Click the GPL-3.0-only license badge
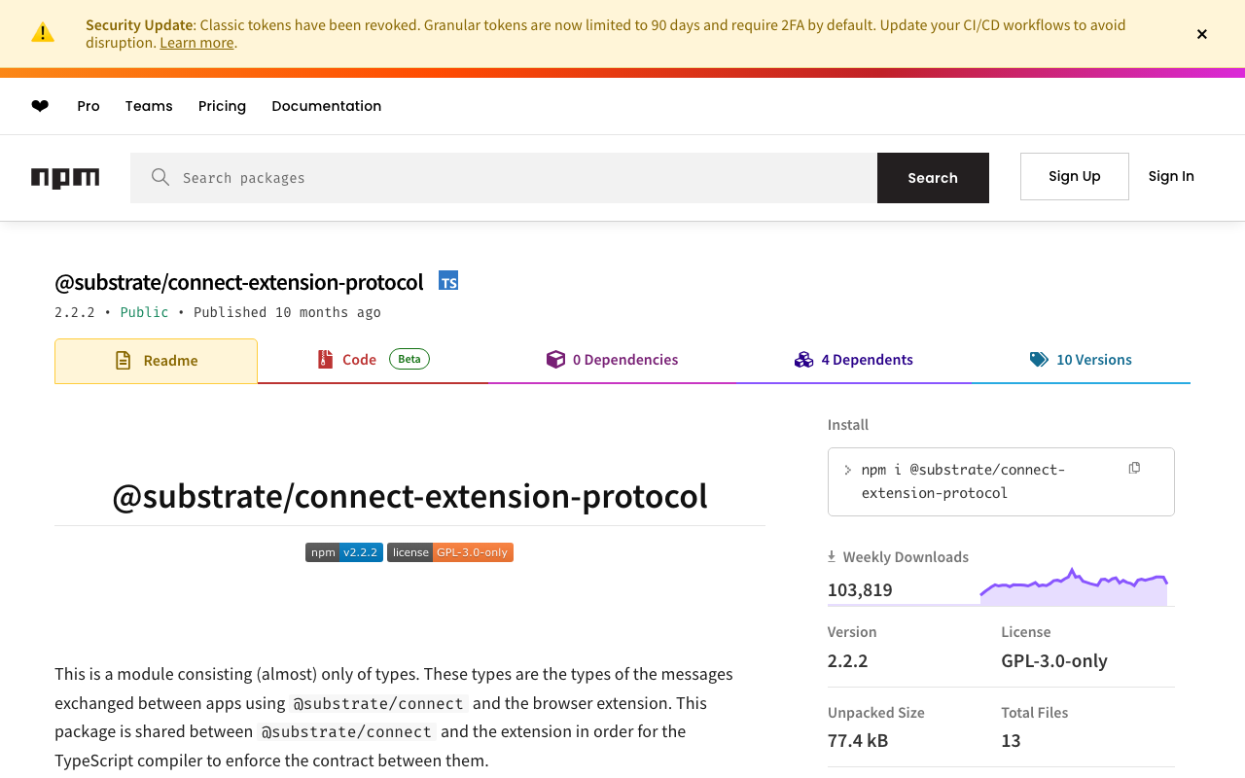The height and width of the screenshot is (778, 1245). 450,552
